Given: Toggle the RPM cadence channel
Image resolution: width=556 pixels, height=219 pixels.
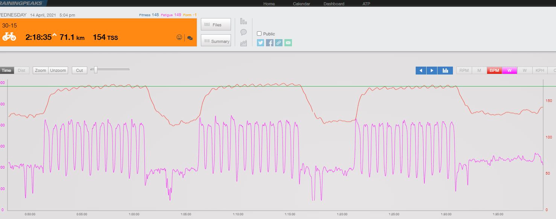Looking at the screenshot, I should pyautogui.click(x=464, y=70).
